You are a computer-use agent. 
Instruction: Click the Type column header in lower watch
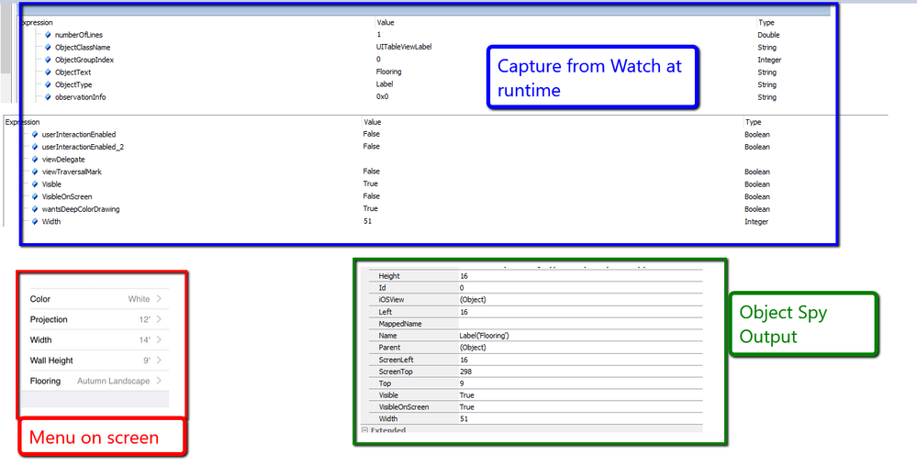[x=753, y=121]
